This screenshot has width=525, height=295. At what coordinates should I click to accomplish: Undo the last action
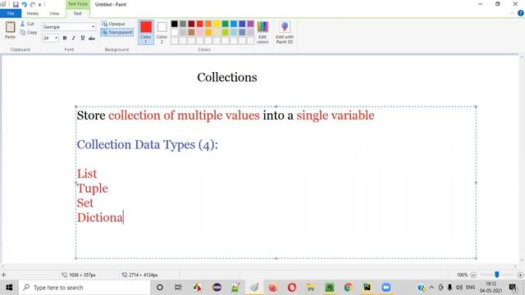(24, 5)
